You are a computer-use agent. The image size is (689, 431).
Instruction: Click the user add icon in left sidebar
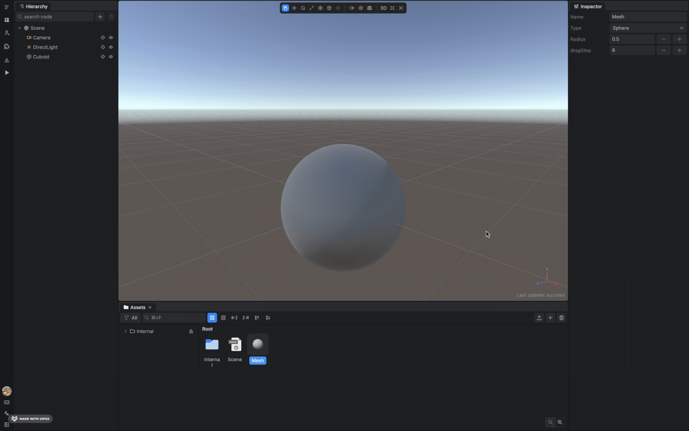point(6,33)
